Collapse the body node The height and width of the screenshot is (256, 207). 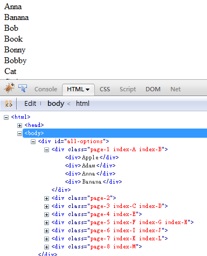[x=19, y=133]
